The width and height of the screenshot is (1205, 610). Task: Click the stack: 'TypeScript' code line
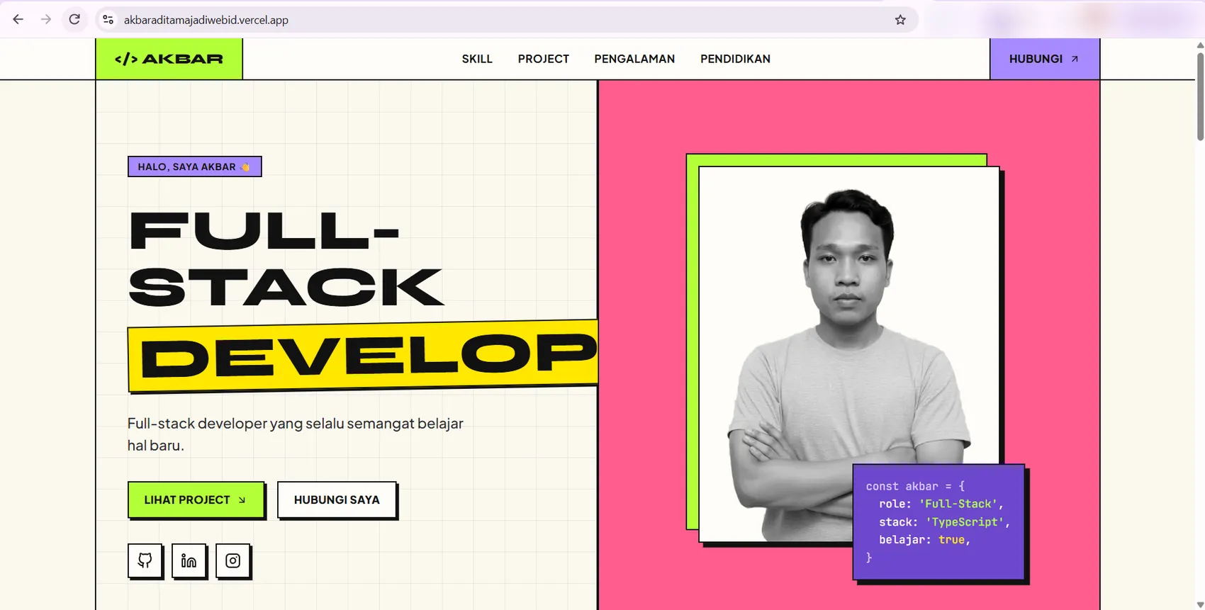[x=944, y=521]
